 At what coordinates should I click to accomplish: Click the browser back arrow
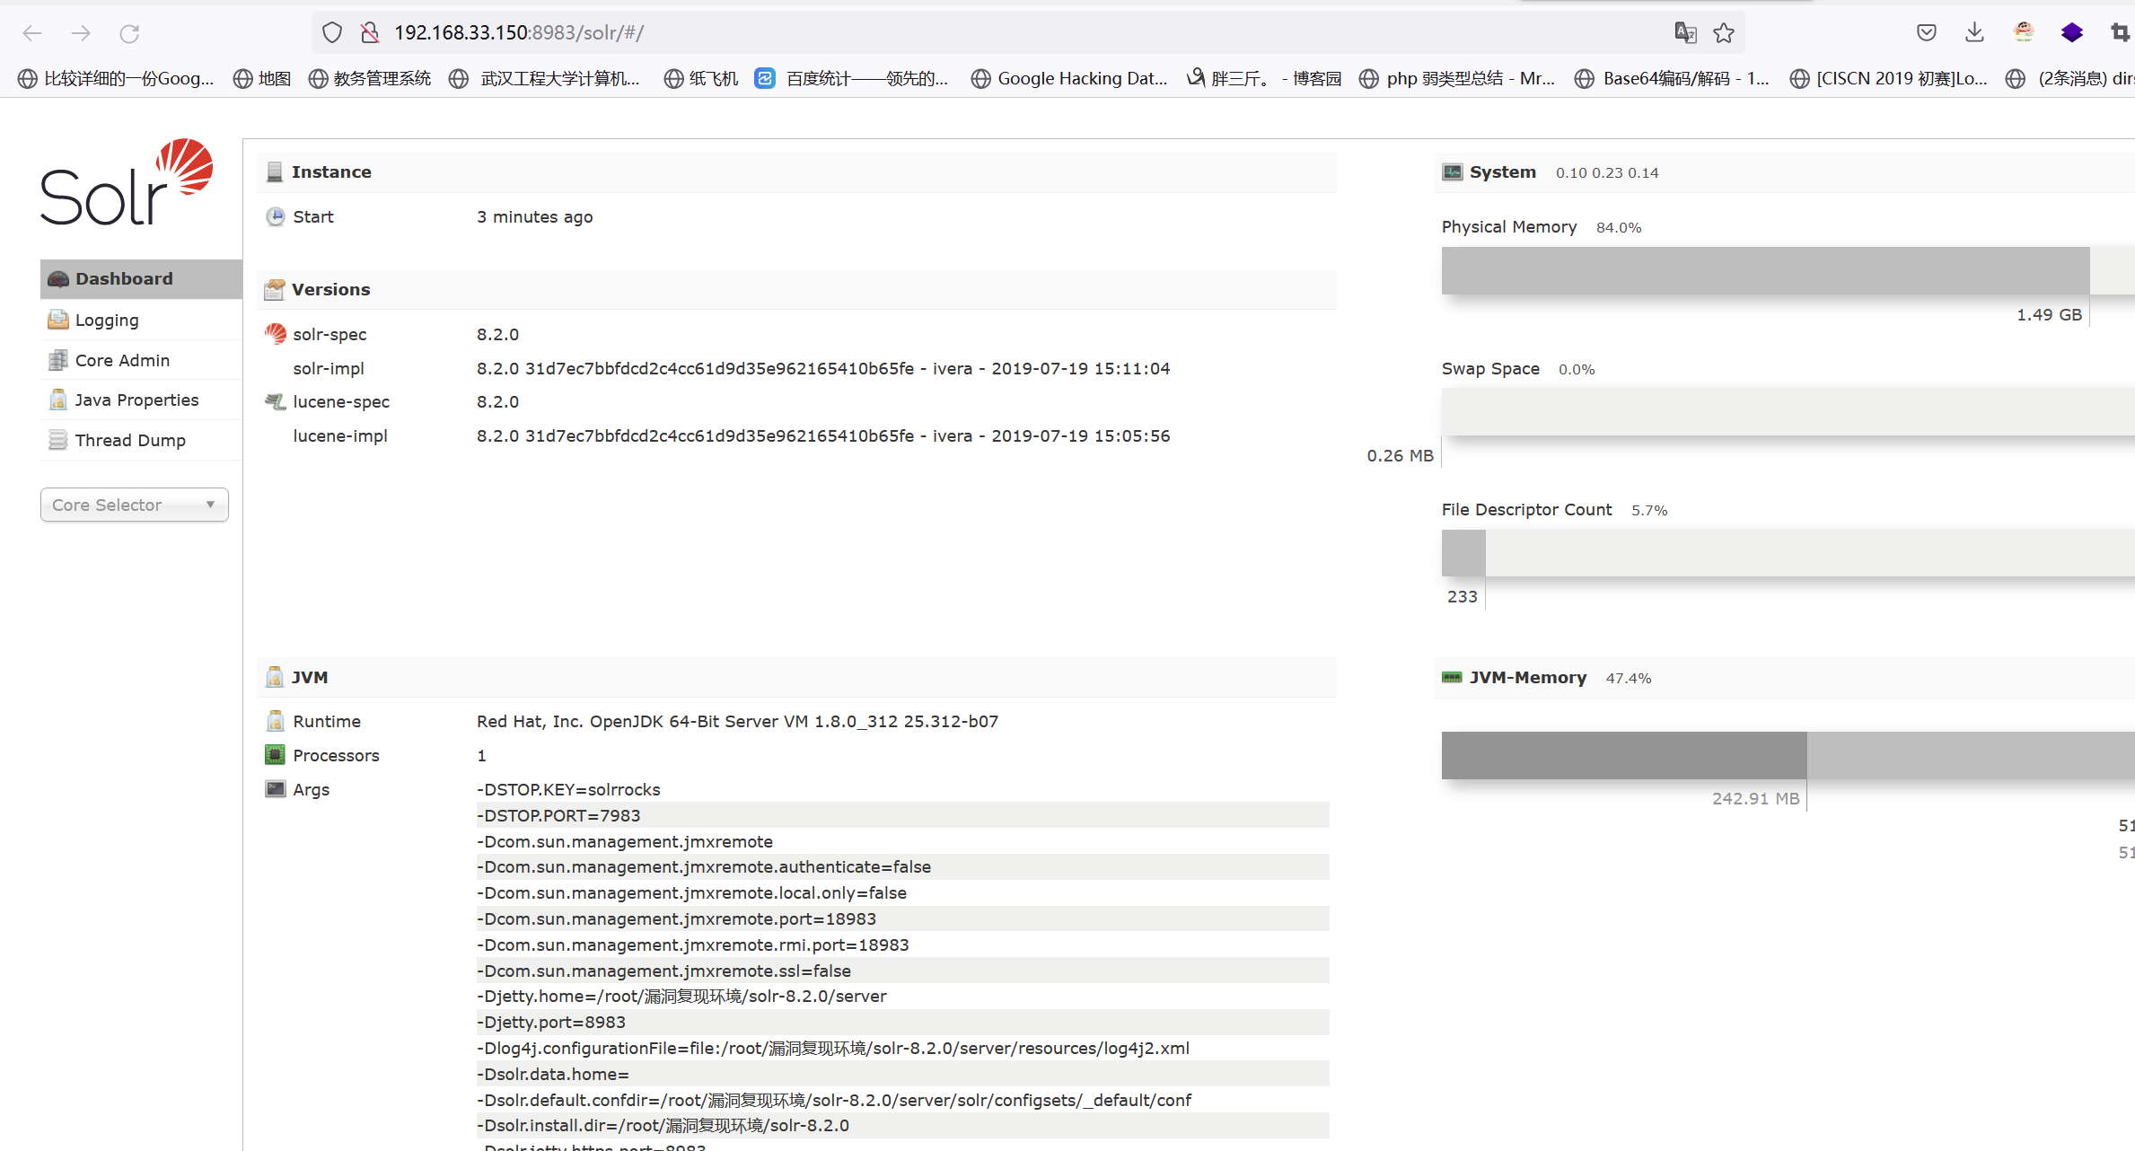coord(32,33)
